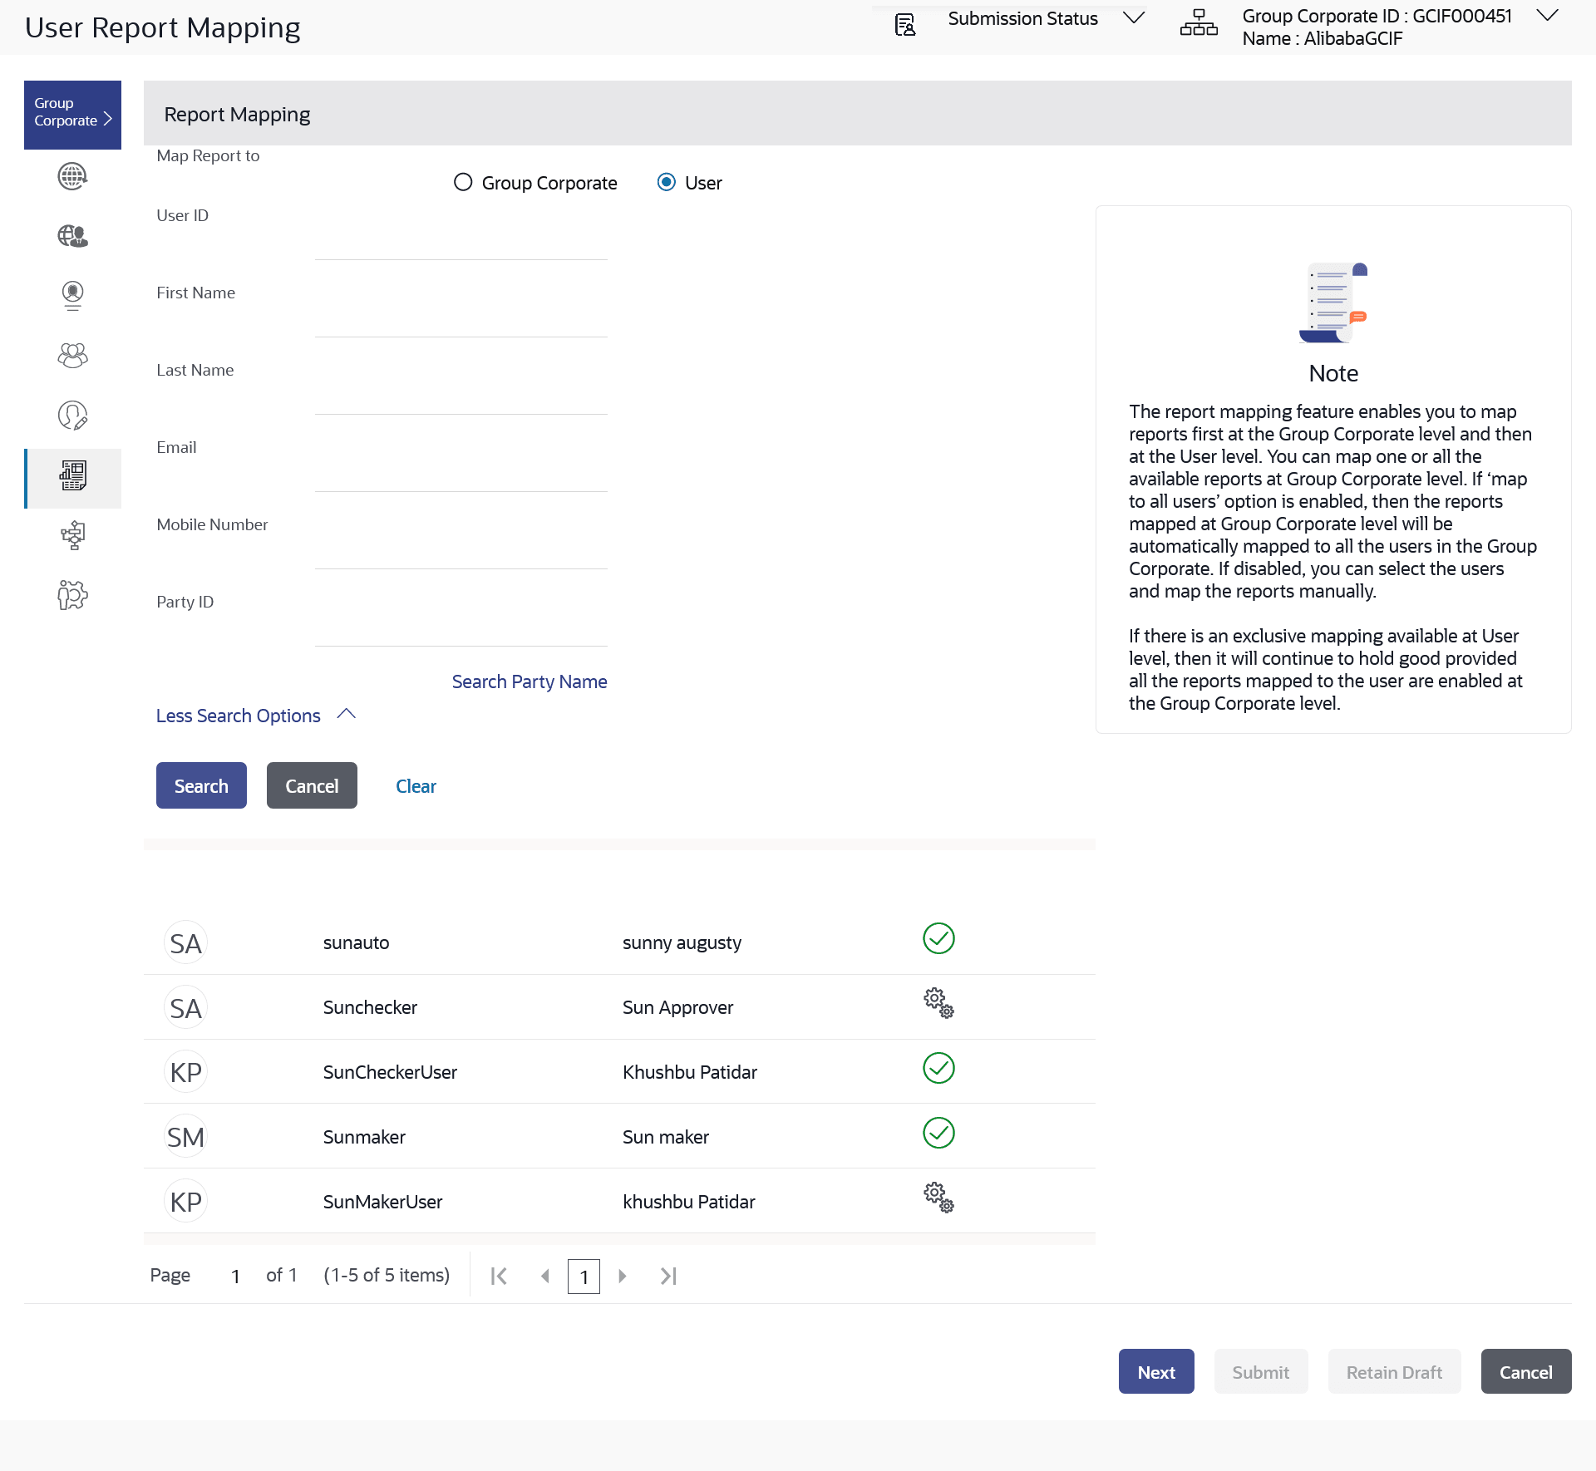Click the Search Party Name link

pyautogui.click(x=529, y=681)
